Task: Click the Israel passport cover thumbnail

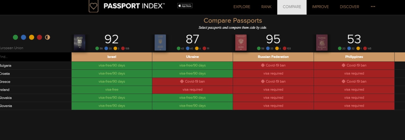Action: [79, 43]
